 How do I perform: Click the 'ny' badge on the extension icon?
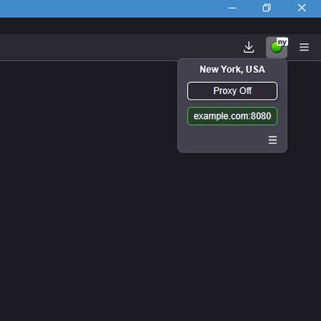282,42
